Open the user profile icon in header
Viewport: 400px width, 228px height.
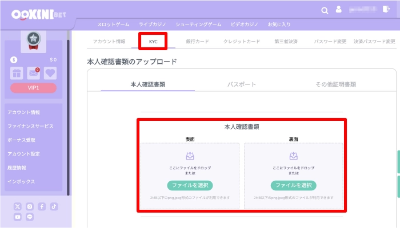[339, 10]
